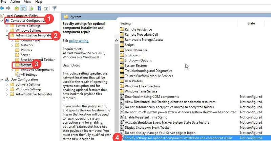The height and width of the screenshot is (141, 271).
Task: Click the Remote Procedure Call folder icon
Action: click(x=122, y=34)
